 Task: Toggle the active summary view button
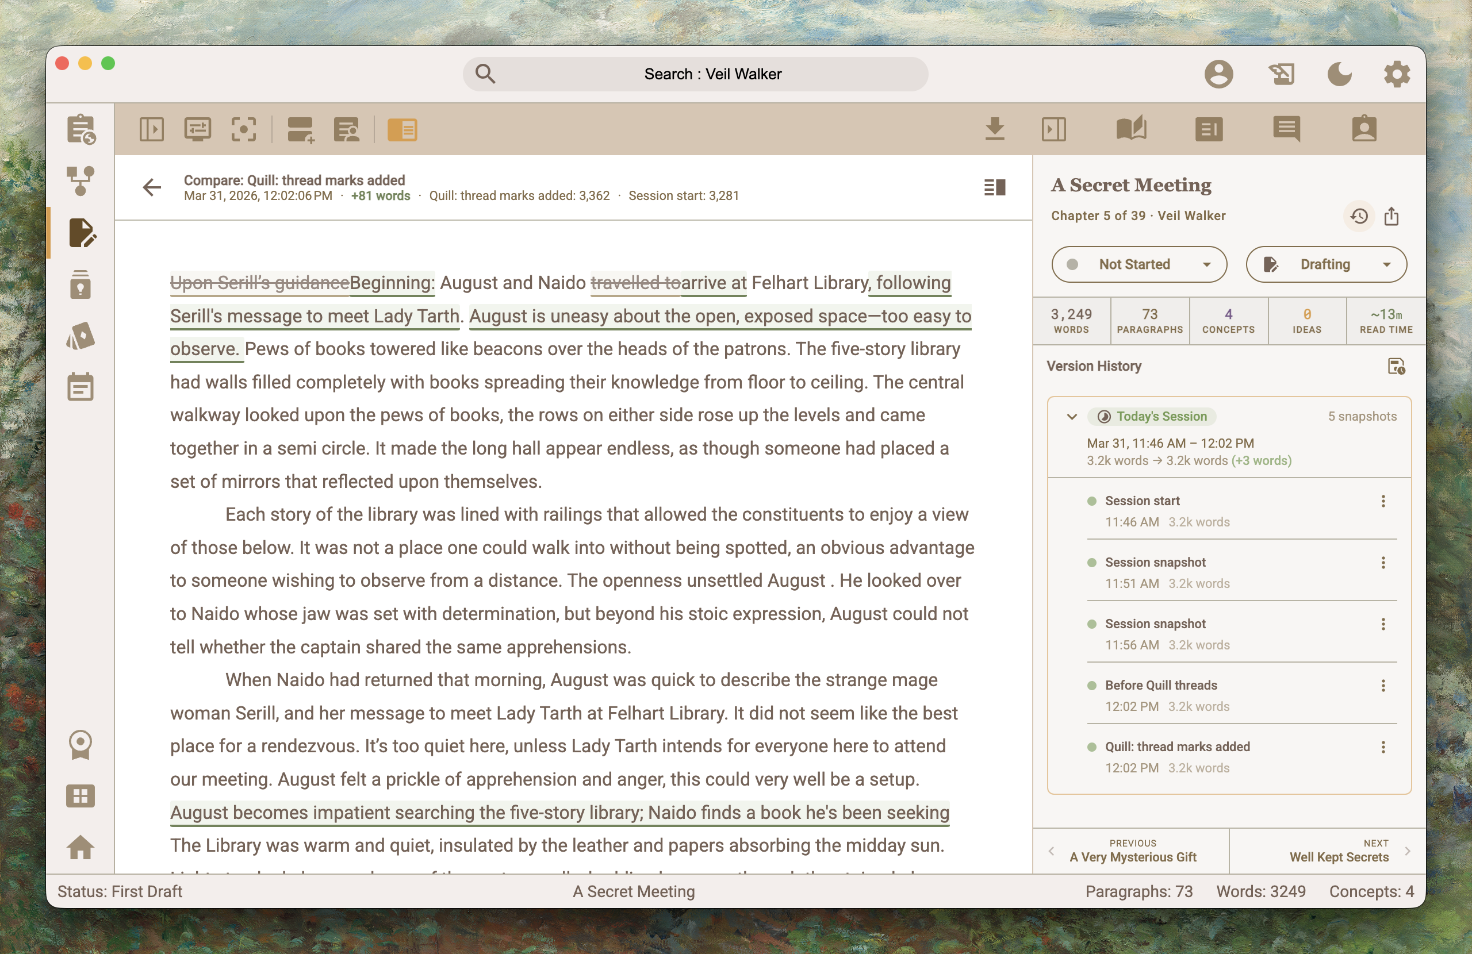click(x=402, y=130)
